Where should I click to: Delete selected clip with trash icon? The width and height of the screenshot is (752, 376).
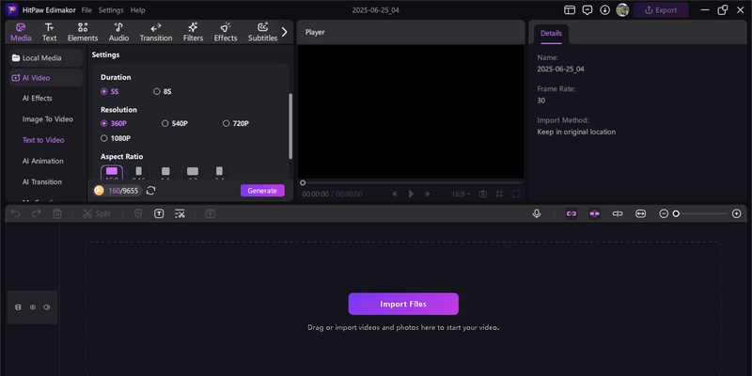click(57, 214)
